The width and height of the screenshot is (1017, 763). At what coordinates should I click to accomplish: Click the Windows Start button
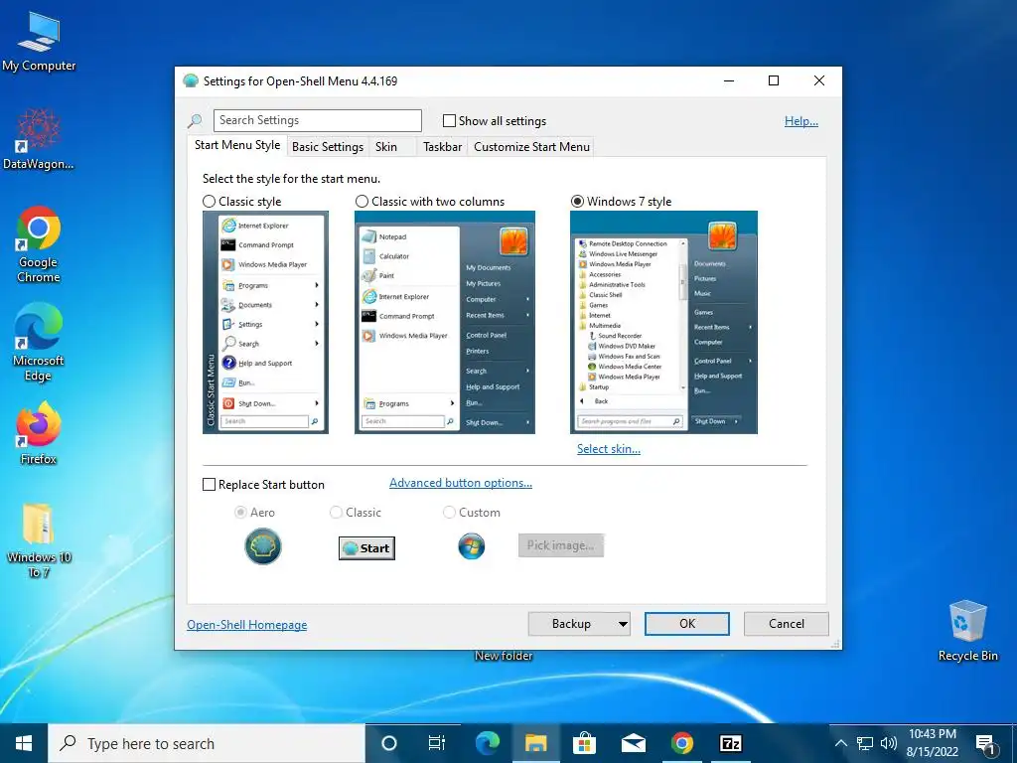coord(24,743)
